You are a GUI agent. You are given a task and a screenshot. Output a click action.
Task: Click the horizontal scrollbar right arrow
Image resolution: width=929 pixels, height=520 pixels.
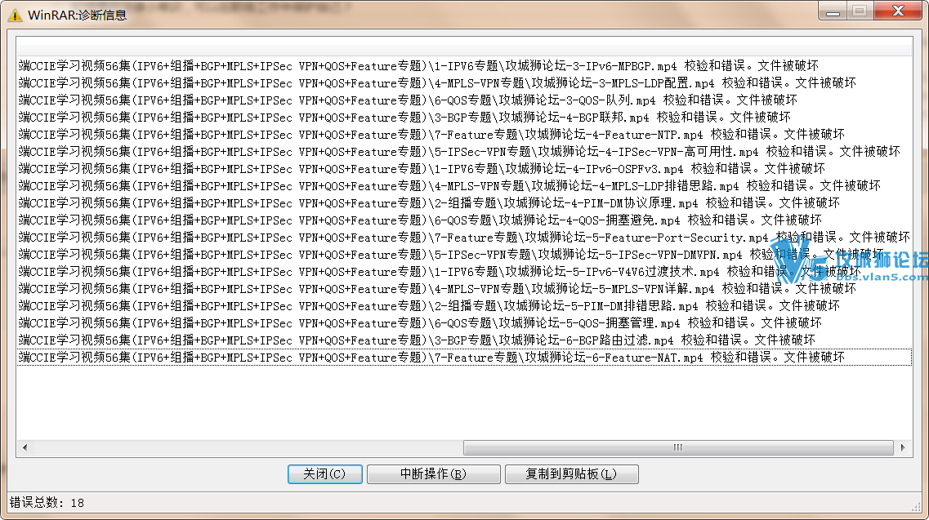(902, 447)
